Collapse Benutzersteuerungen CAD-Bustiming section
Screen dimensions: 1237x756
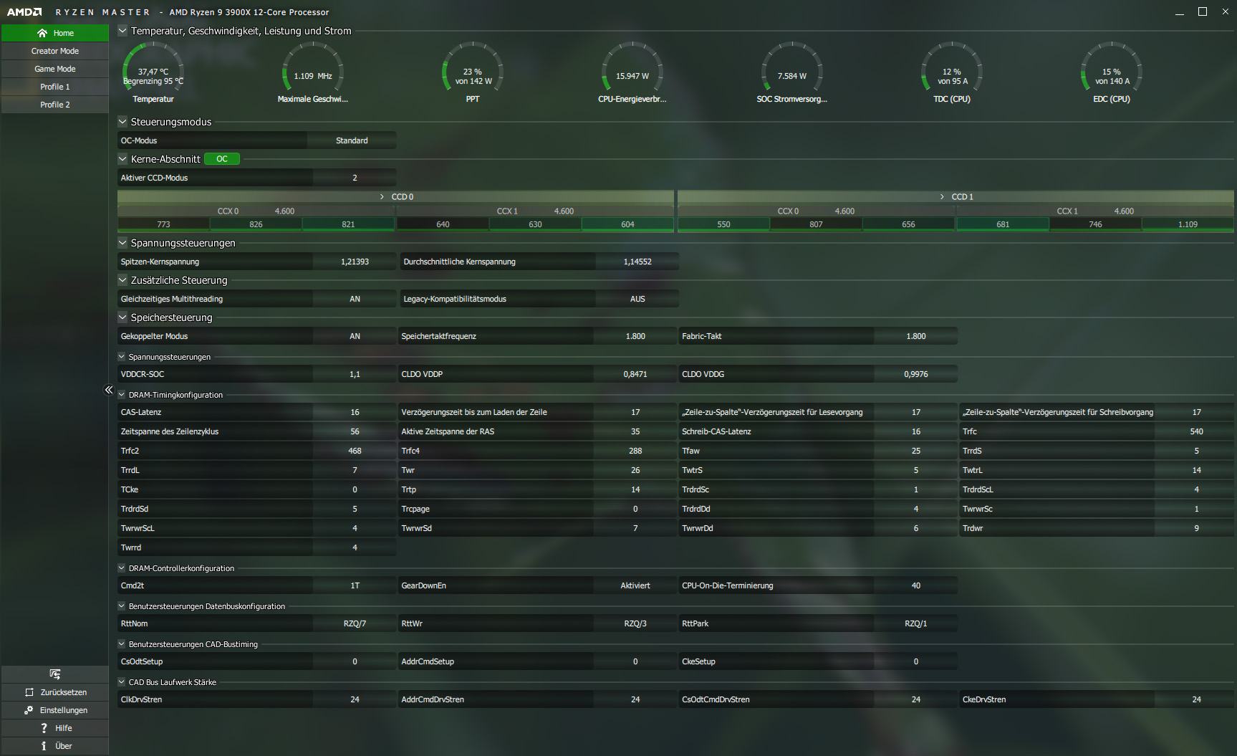122,644
